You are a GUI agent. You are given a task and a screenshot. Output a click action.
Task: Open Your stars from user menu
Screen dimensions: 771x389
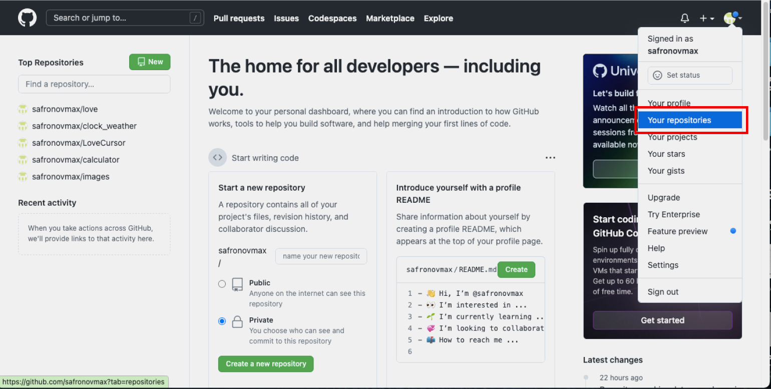click(x=690, y=154)
